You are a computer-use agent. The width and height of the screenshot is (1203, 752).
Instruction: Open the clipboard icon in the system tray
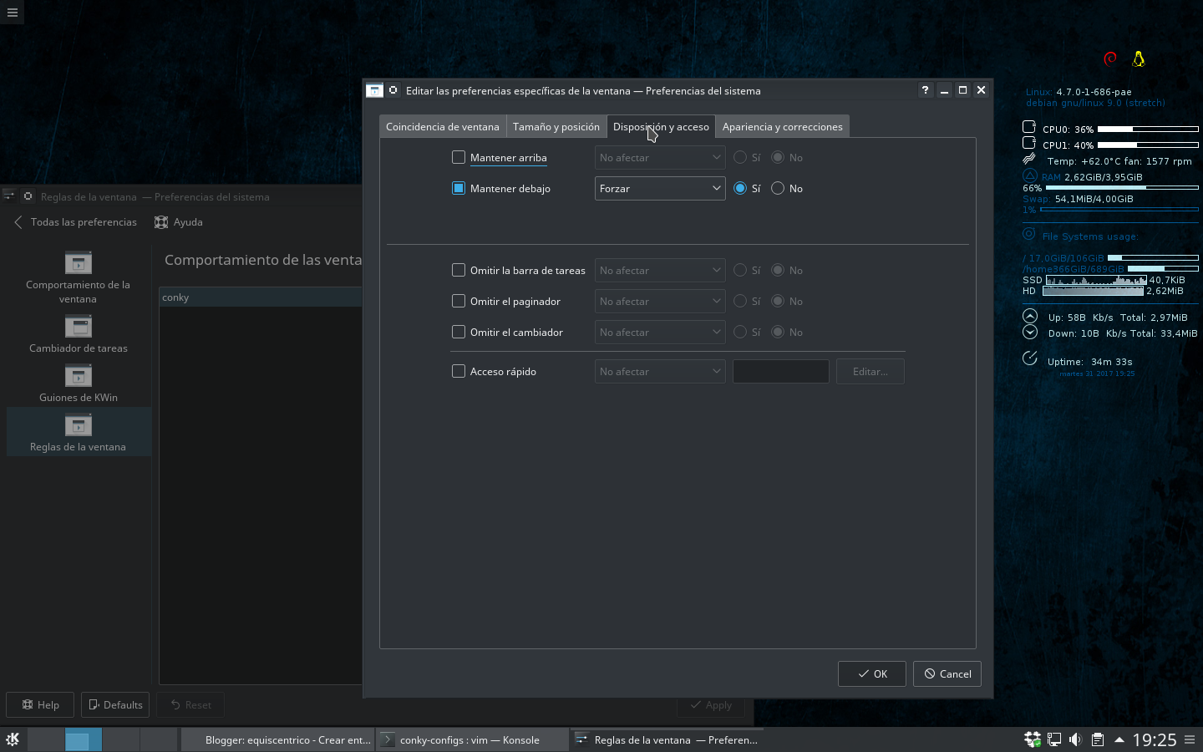point(1097,739)
